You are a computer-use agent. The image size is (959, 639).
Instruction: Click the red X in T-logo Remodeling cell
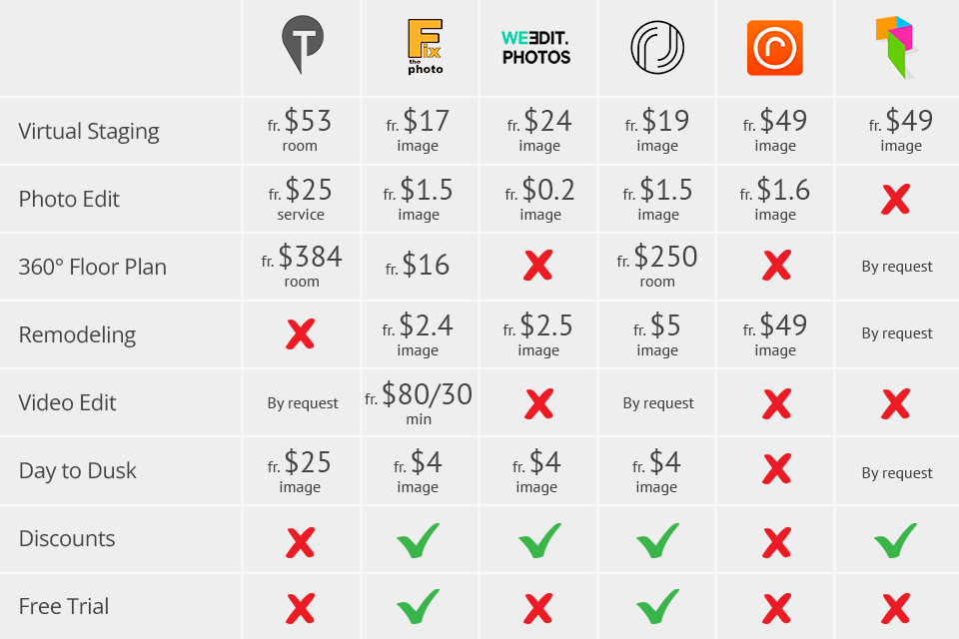pos(301,334)
